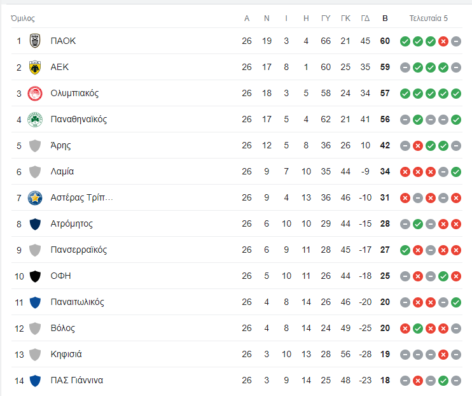The height and width of the screenshot is (396, 472).
Task: Click the ΟΦΗ black shield icon
Action: pyautogui.click(x=35, y=276)
